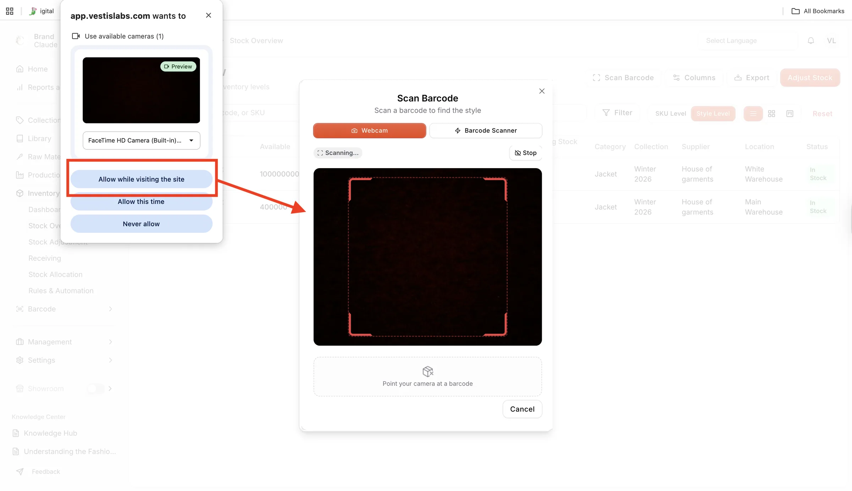Open All Bookmarks folder
The width and height of the screenshot is (852, 491).
(x=818, y=11)
